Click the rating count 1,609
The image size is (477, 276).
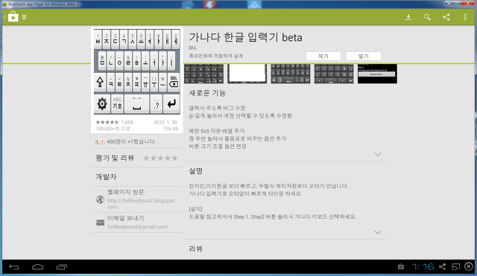(127, 122)
